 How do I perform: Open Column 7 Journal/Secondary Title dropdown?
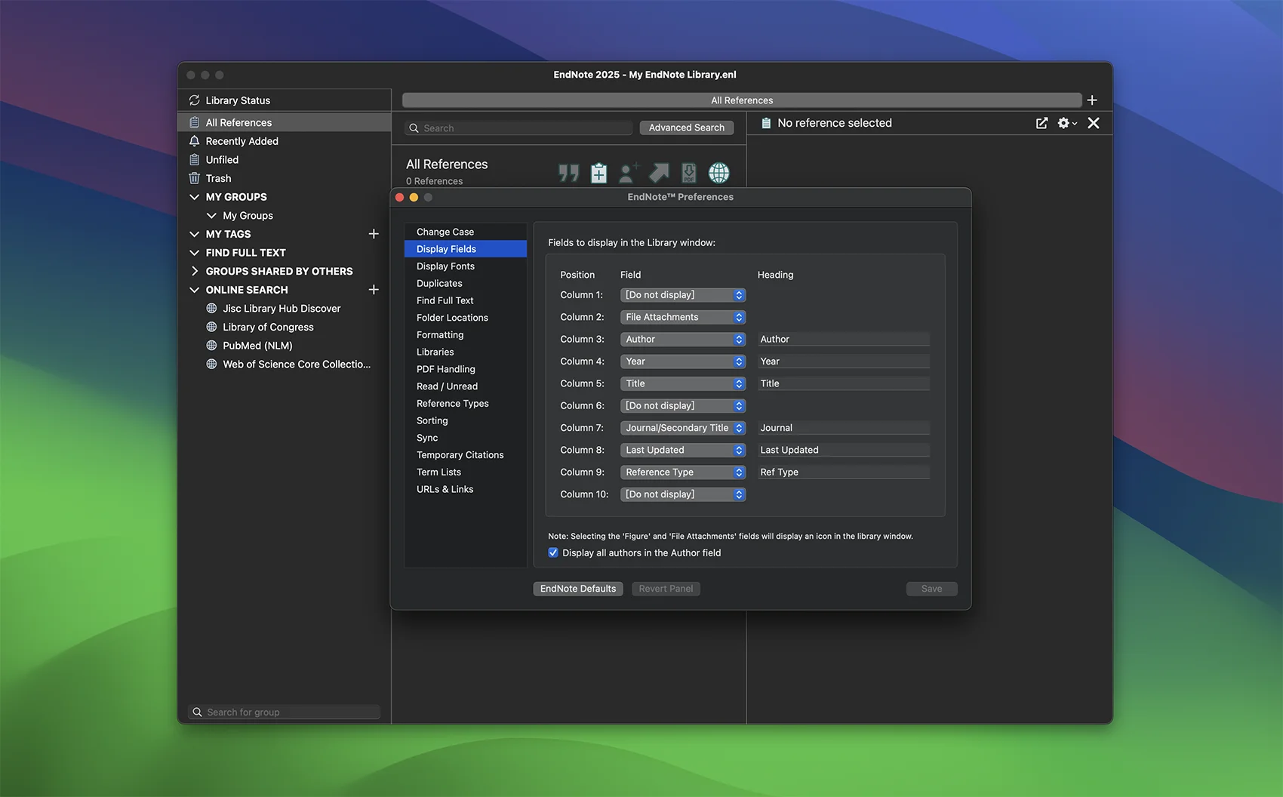[x=683, y=428]
